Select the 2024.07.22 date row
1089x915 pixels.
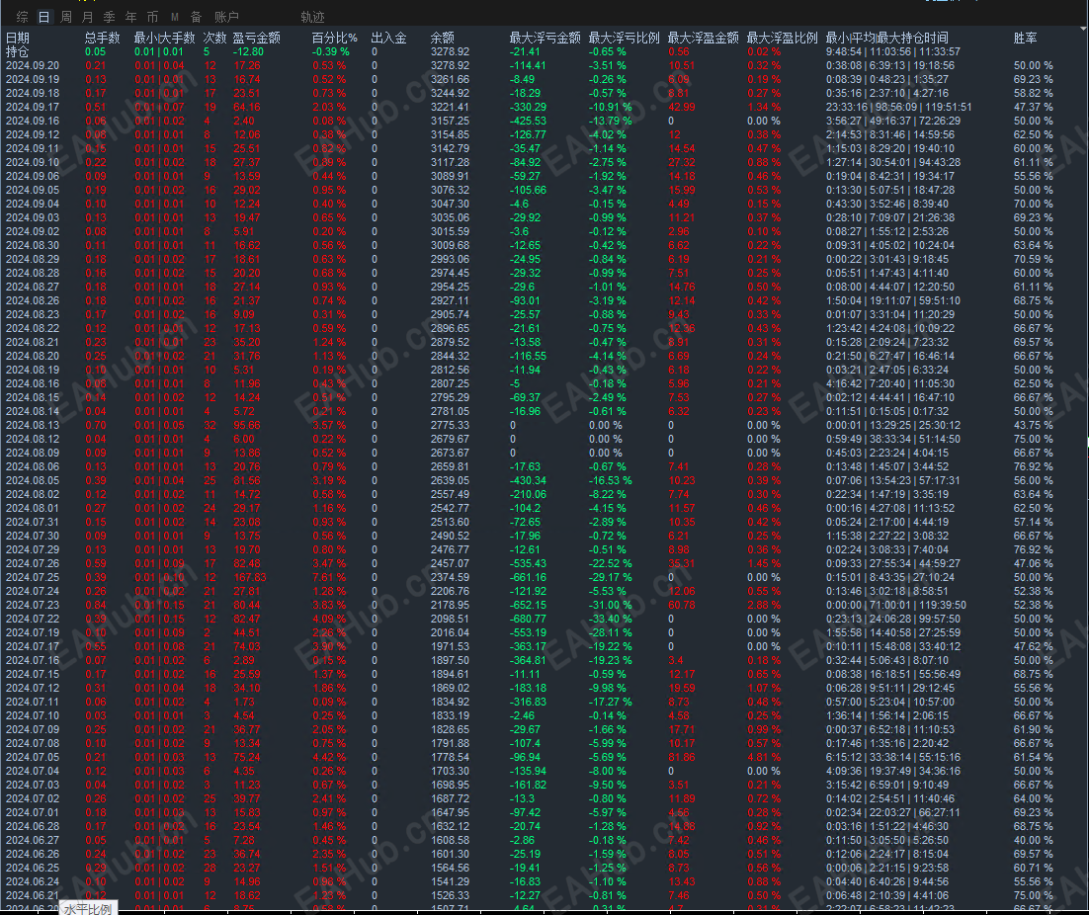(x=544, y=620)
